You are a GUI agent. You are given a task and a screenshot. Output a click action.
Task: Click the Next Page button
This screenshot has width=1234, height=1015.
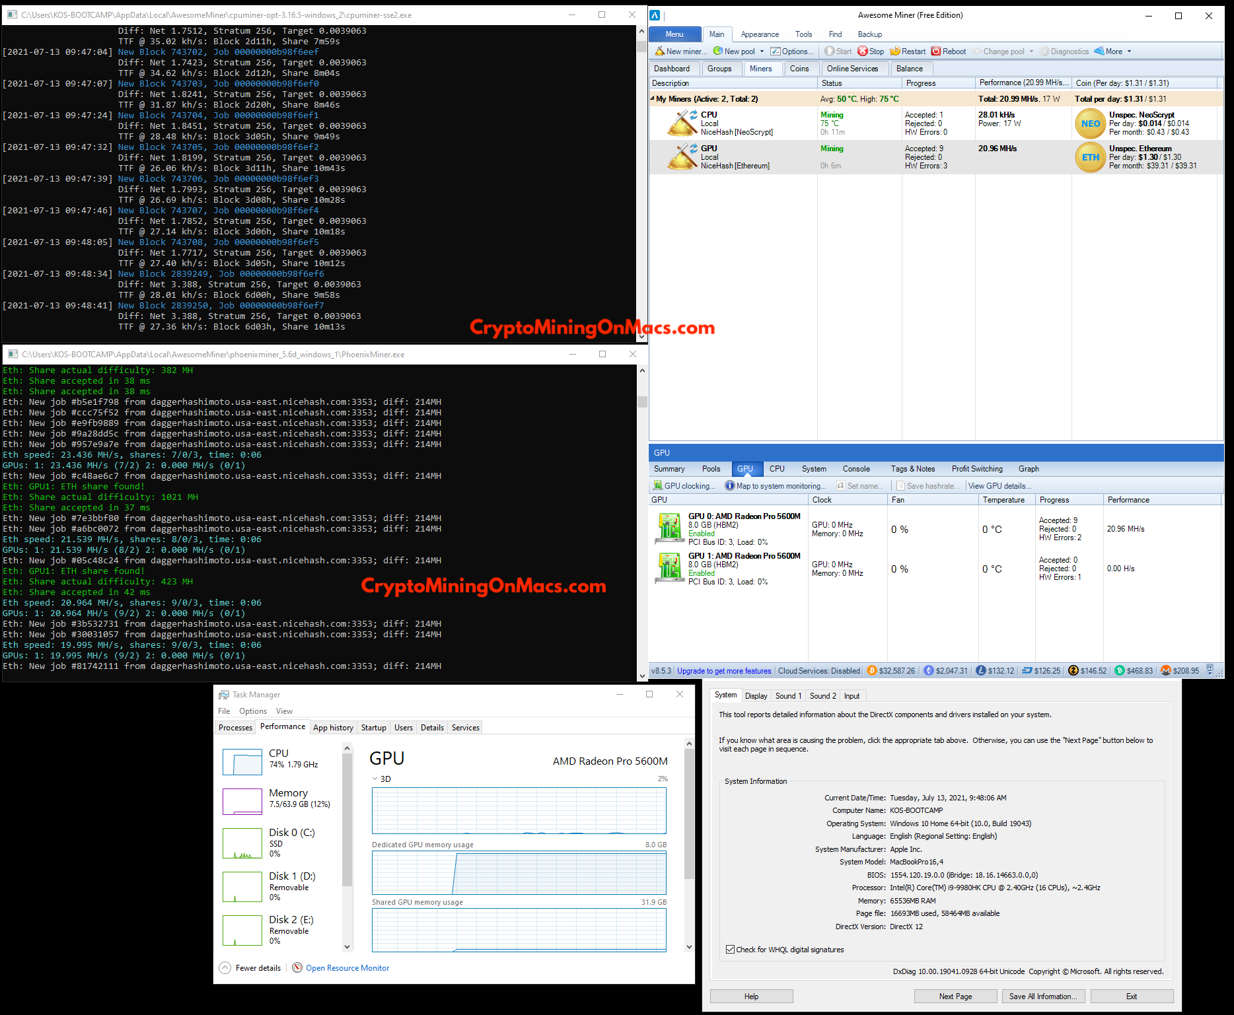[x=955, y=997]
